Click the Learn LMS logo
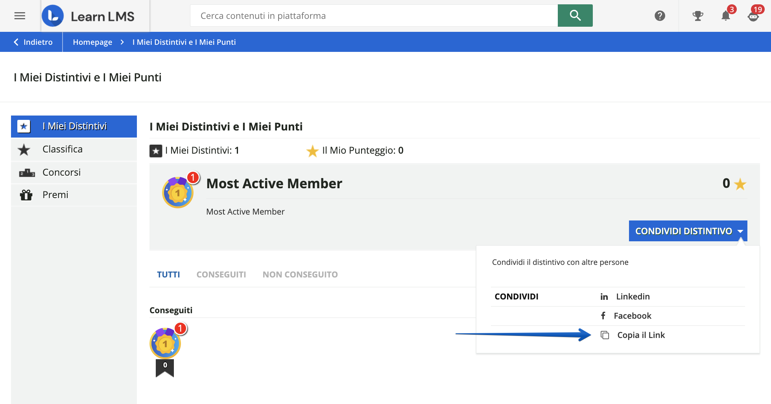 tap(89, 16)
